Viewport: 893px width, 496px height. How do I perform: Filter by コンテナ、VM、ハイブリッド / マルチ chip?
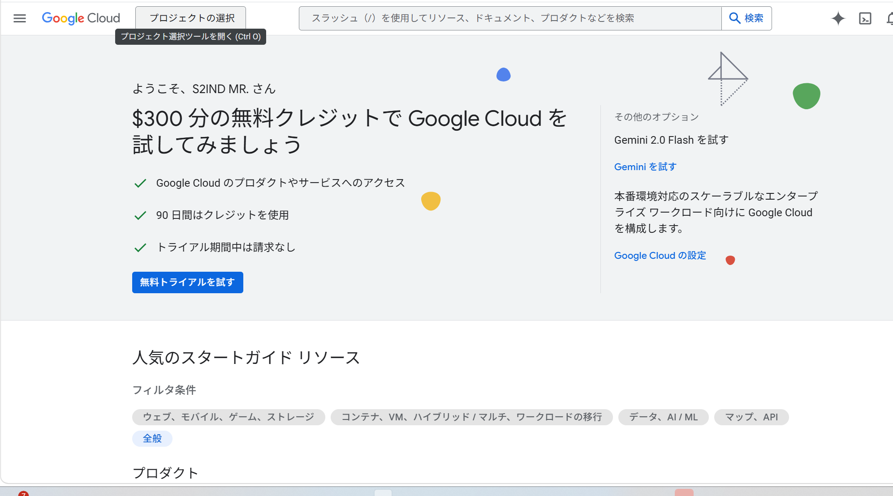point(471,417)
